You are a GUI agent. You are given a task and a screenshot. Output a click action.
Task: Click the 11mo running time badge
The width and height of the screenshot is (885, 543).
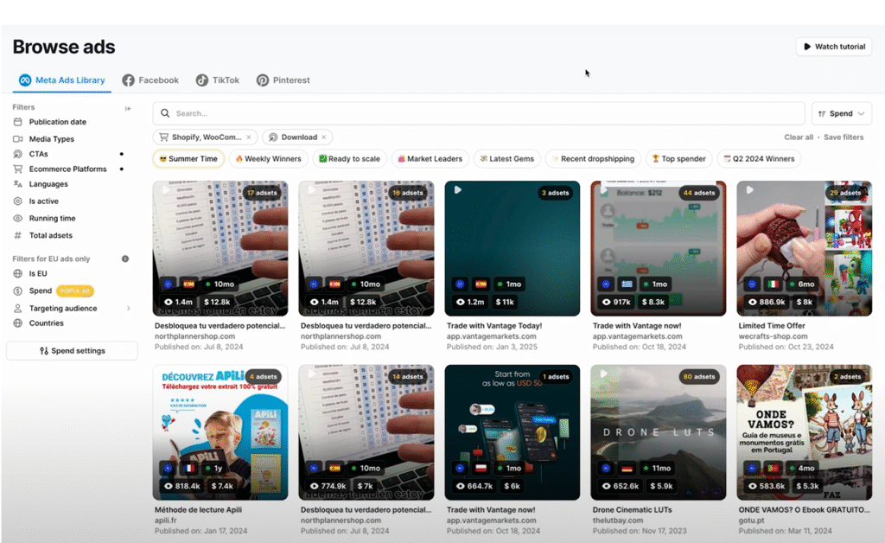tap(657, 468)
